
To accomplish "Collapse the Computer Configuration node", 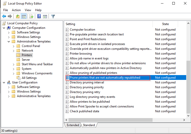I will (x=4, y=28).
